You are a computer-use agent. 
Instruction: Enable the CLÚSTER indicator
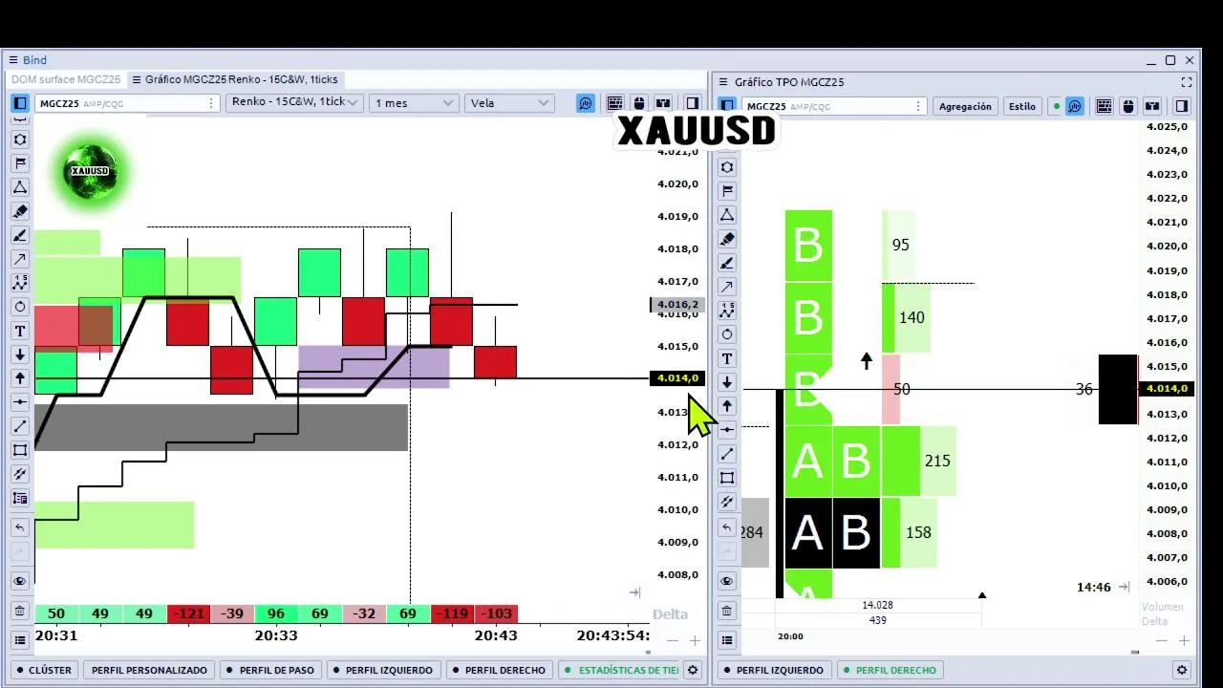tap(43, 670)
